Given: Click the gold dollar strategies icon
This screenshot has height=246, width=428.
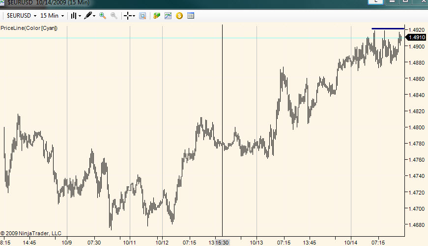Looking at the screenshot, I should tap(179, 16).
